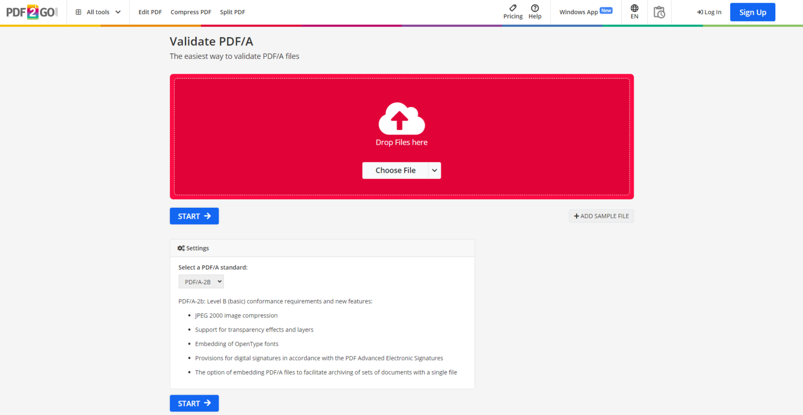Click the Settings gear icon
Image resolution: width=803 pixels, height=415 pixels.
[x=181, y=248]
